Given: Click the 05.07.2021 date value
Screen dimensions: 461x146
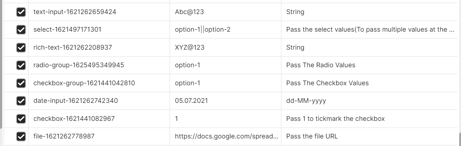Looking at the screenshot, I should pyautogui.click(x=191, y=101).
